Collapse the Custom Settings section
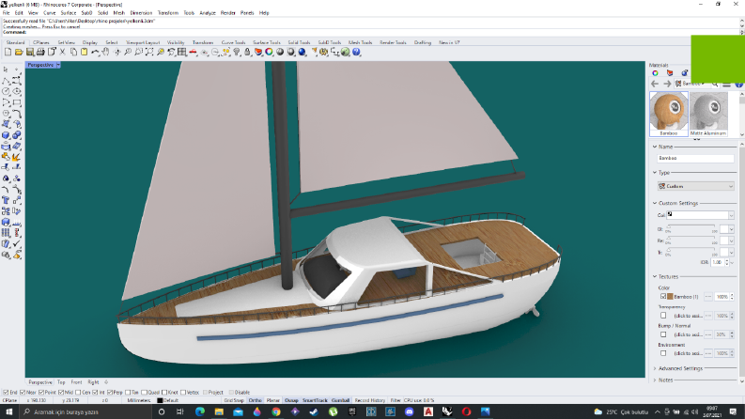 click(655, 203)
